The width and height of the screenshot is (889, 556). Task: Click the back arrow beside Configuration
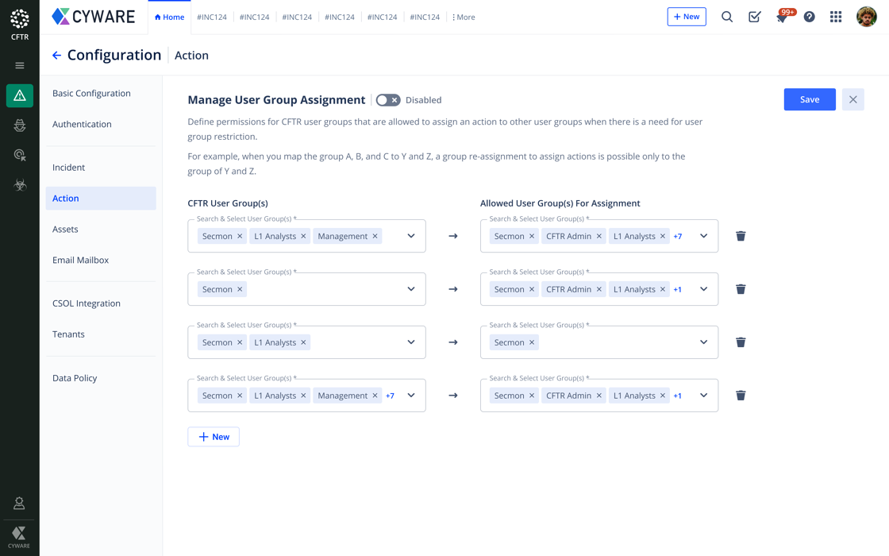(x=56, y=56)
